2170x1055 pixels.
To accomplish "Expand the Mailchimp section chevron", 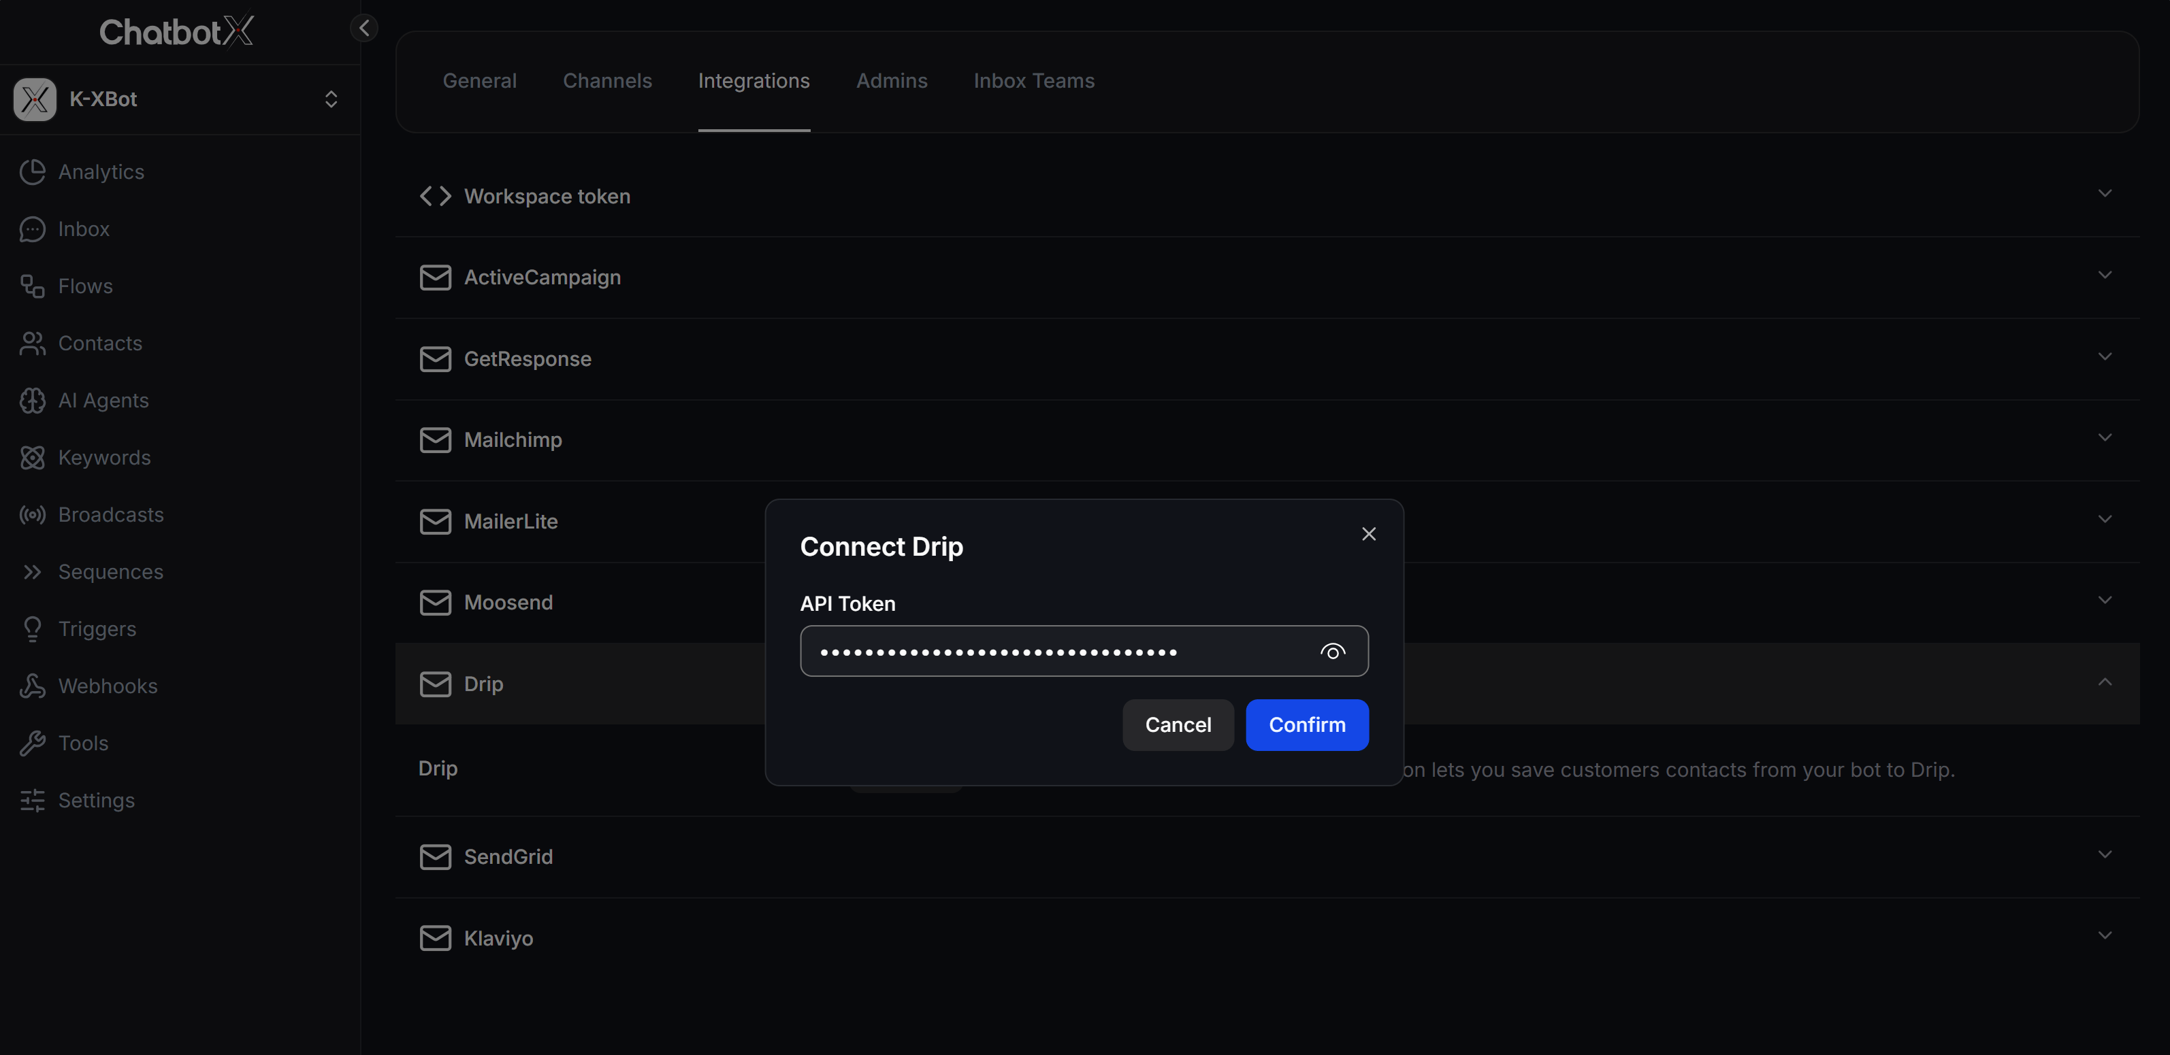I will pyautogui.click(x=2104, y=438).
